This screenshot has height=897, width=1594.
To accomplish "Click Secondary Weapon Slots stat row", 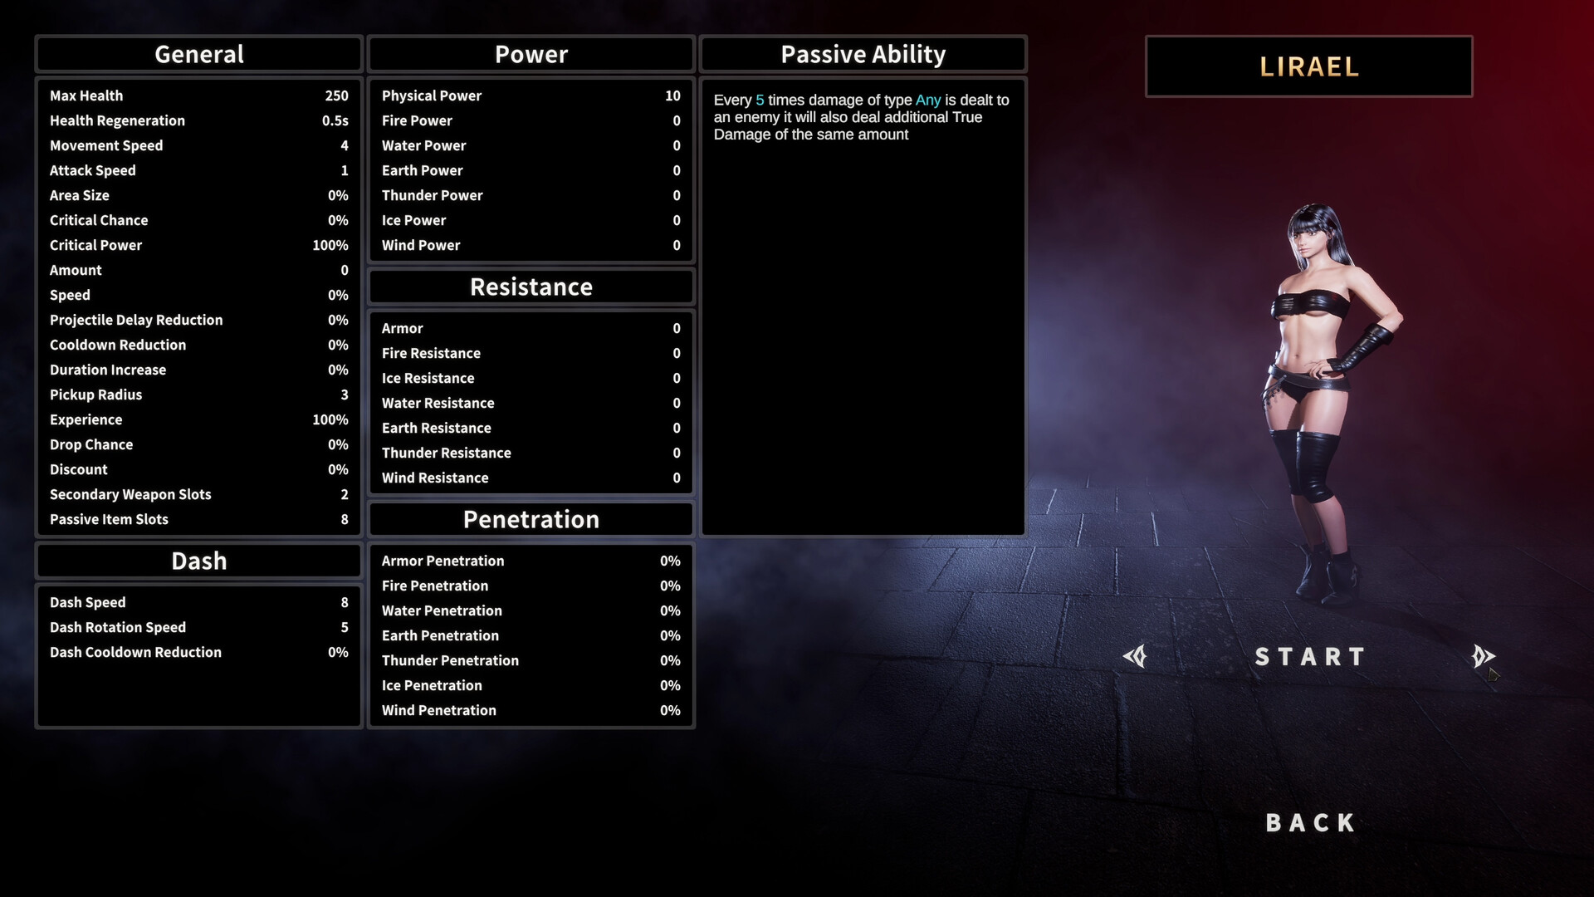I will (197, 493).
